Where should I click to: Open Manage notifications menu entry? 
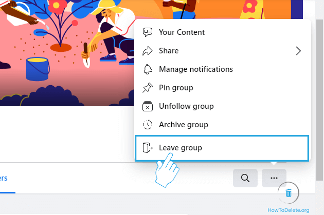pos(195,69)
